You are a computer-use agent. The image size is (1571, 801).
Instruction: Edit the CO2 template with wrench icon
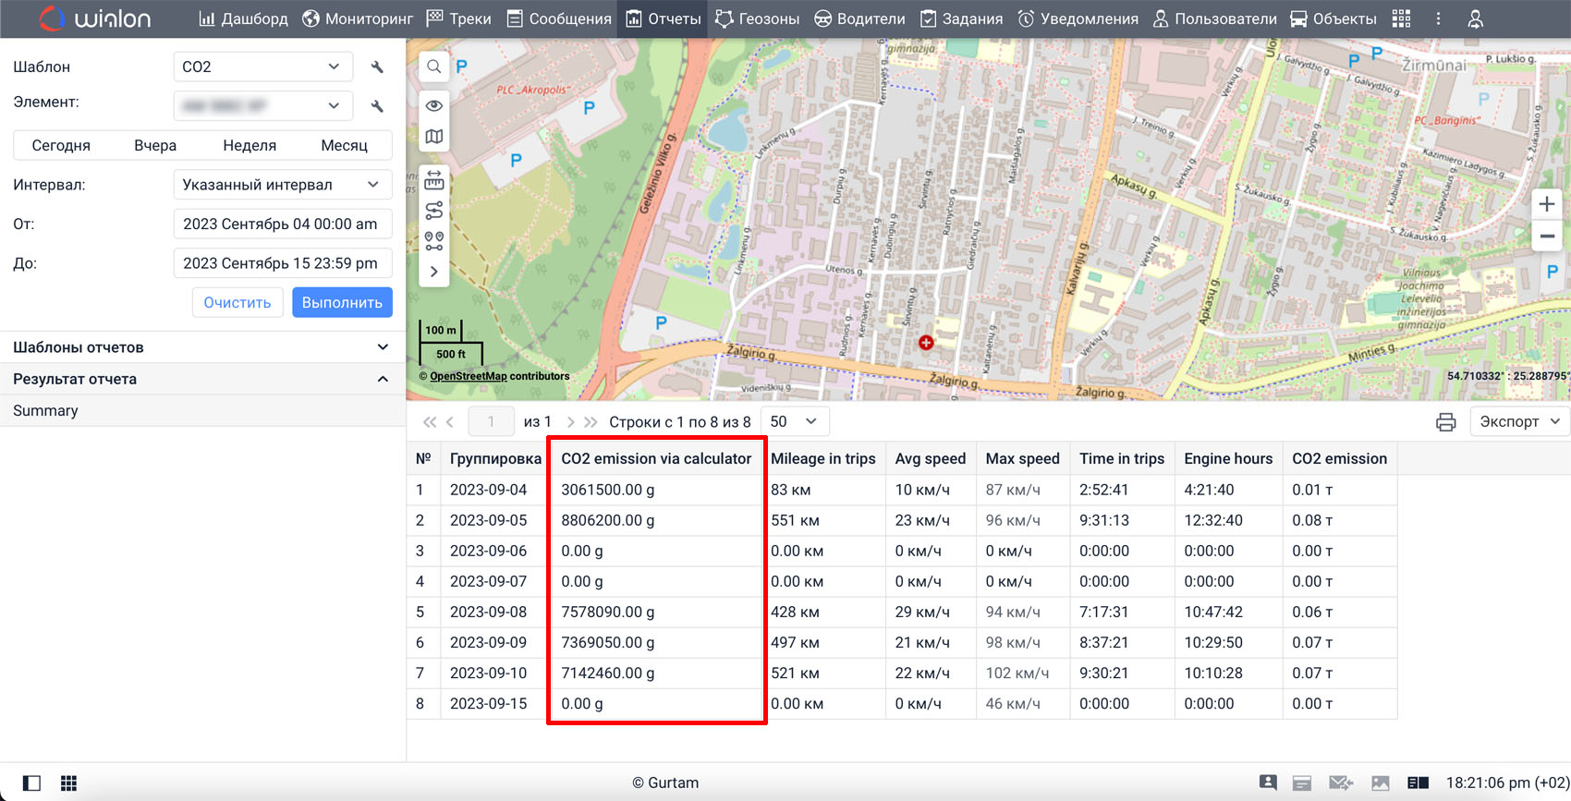coord(377,67)
